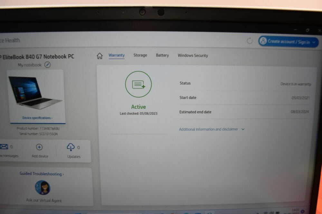Screen dimensions: 322x214
Task: Select the Device is in warranty value
Action: click(296, 84)
